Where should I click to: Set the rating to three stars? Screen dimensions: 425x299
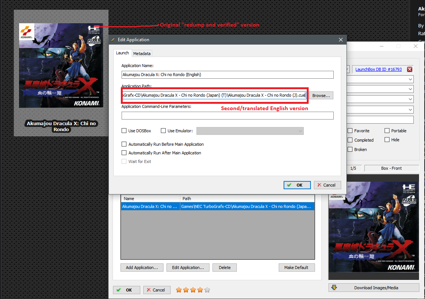193,290
